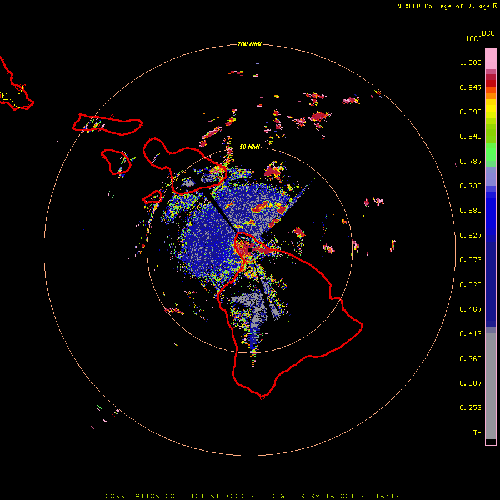Click the 50 NMI range ring label
The height and width of the screenshot is (500, 500).
(249, 147)
